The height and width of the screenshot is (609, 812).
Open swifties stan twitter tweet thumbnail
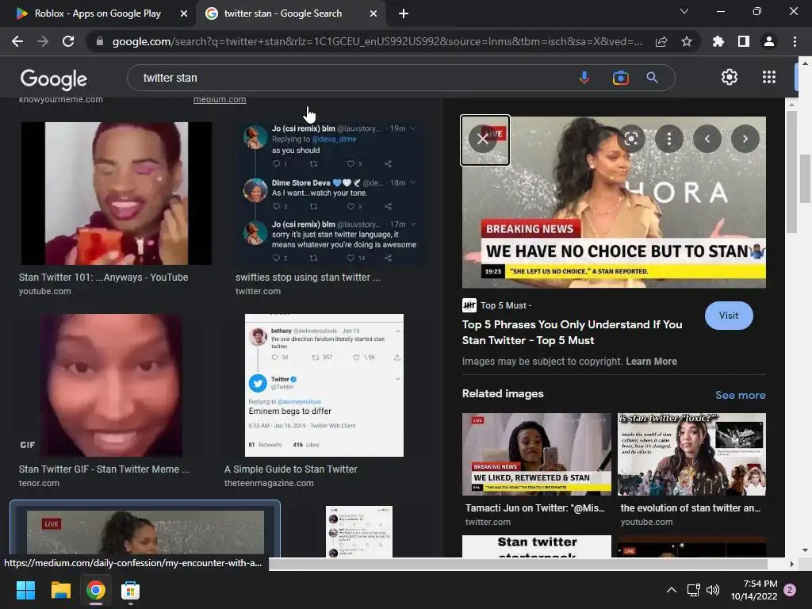click(x=331, y=193)
